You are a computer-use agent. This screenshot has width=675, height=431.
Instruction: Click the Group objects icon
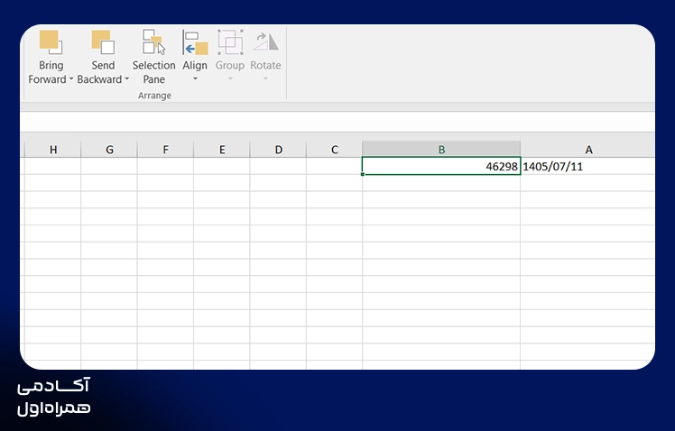[x=230, y=42]
